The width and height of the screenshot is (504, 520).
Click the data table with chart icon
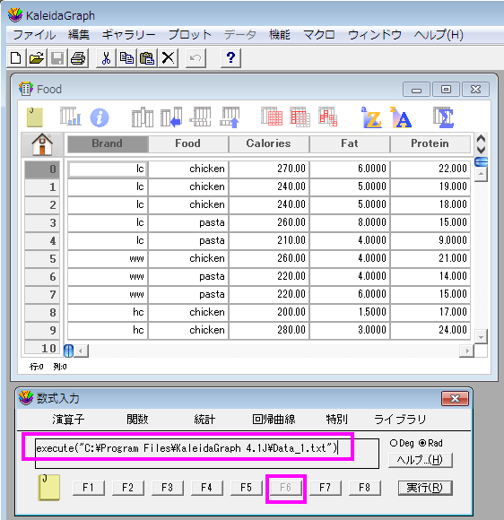click(x=71, y=116)
